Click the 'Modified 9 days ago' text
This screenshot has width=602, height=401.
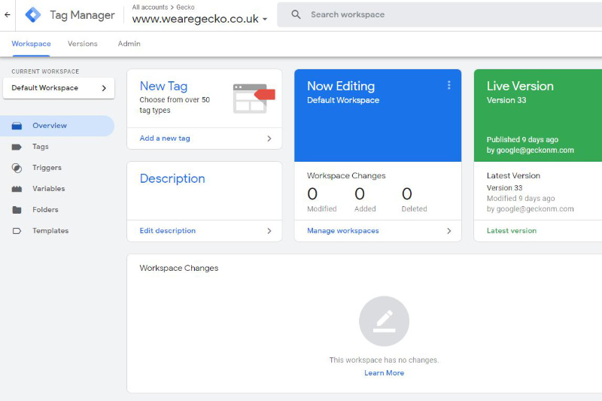coord(521,199)
